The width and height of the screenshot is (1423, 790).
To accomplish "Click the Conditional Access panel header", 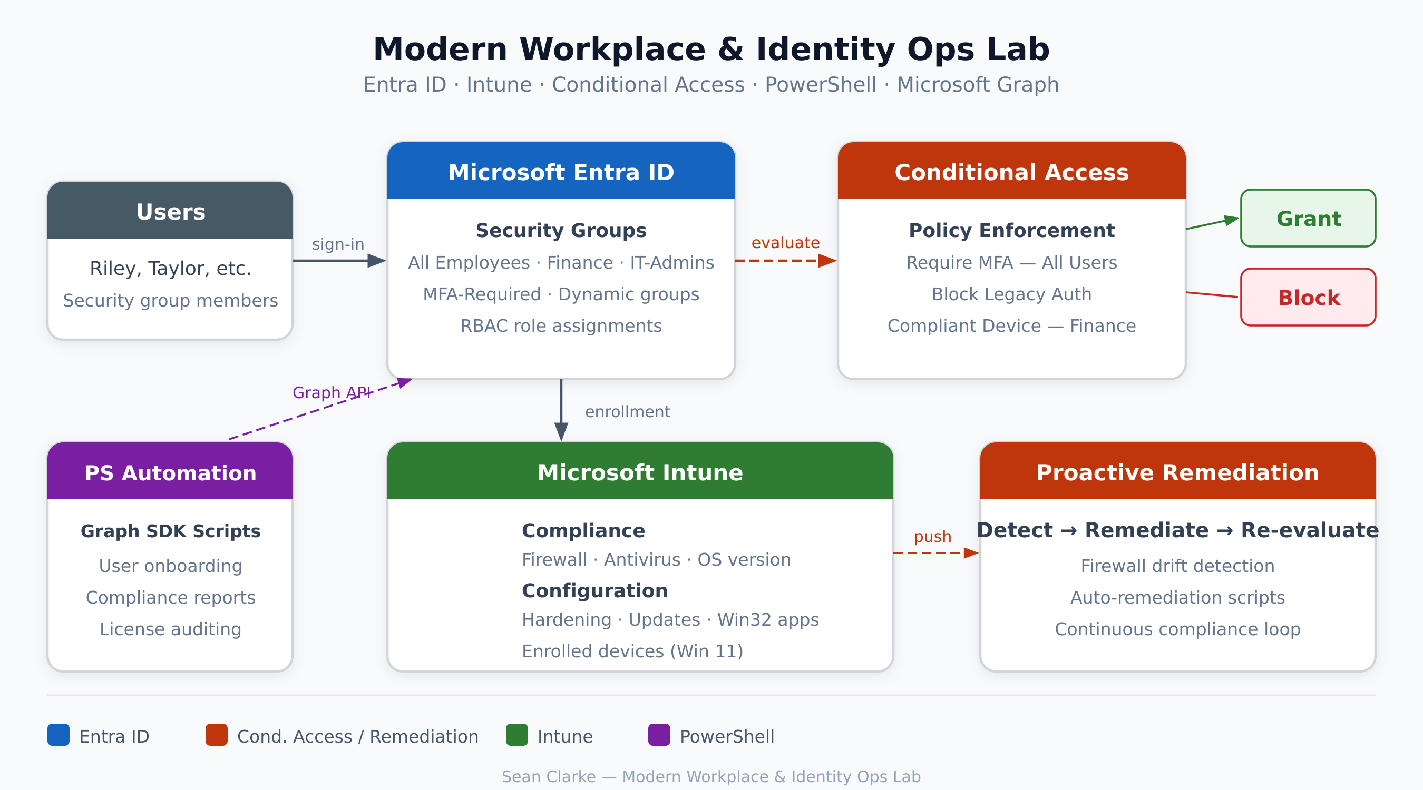I will pos(1011,172).
